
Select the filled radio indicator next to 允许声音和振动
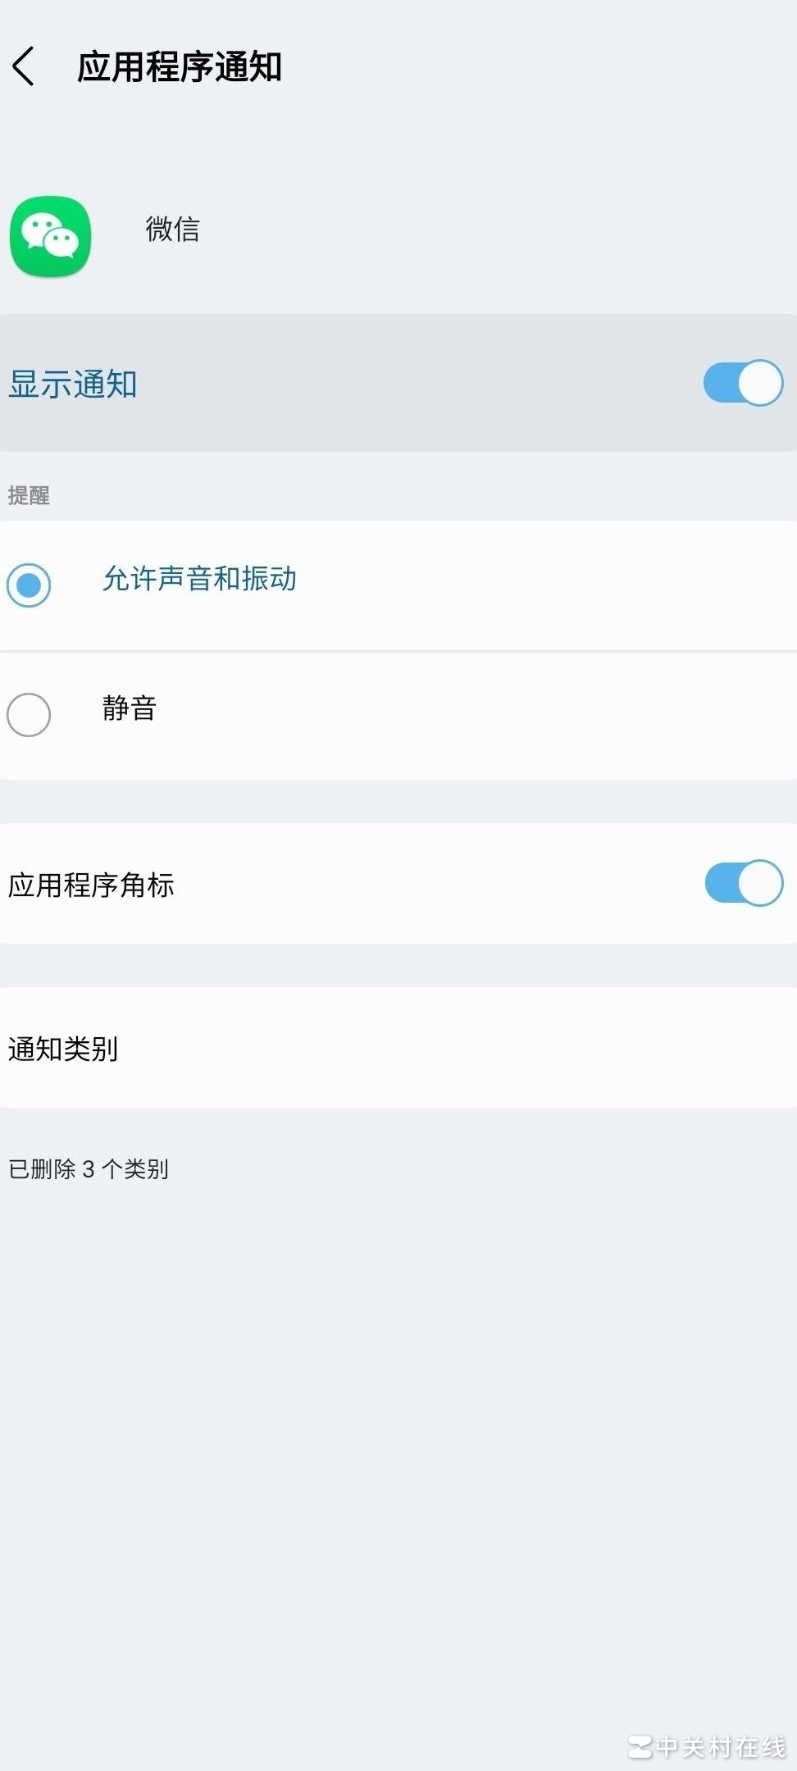(x=29, y=585)
